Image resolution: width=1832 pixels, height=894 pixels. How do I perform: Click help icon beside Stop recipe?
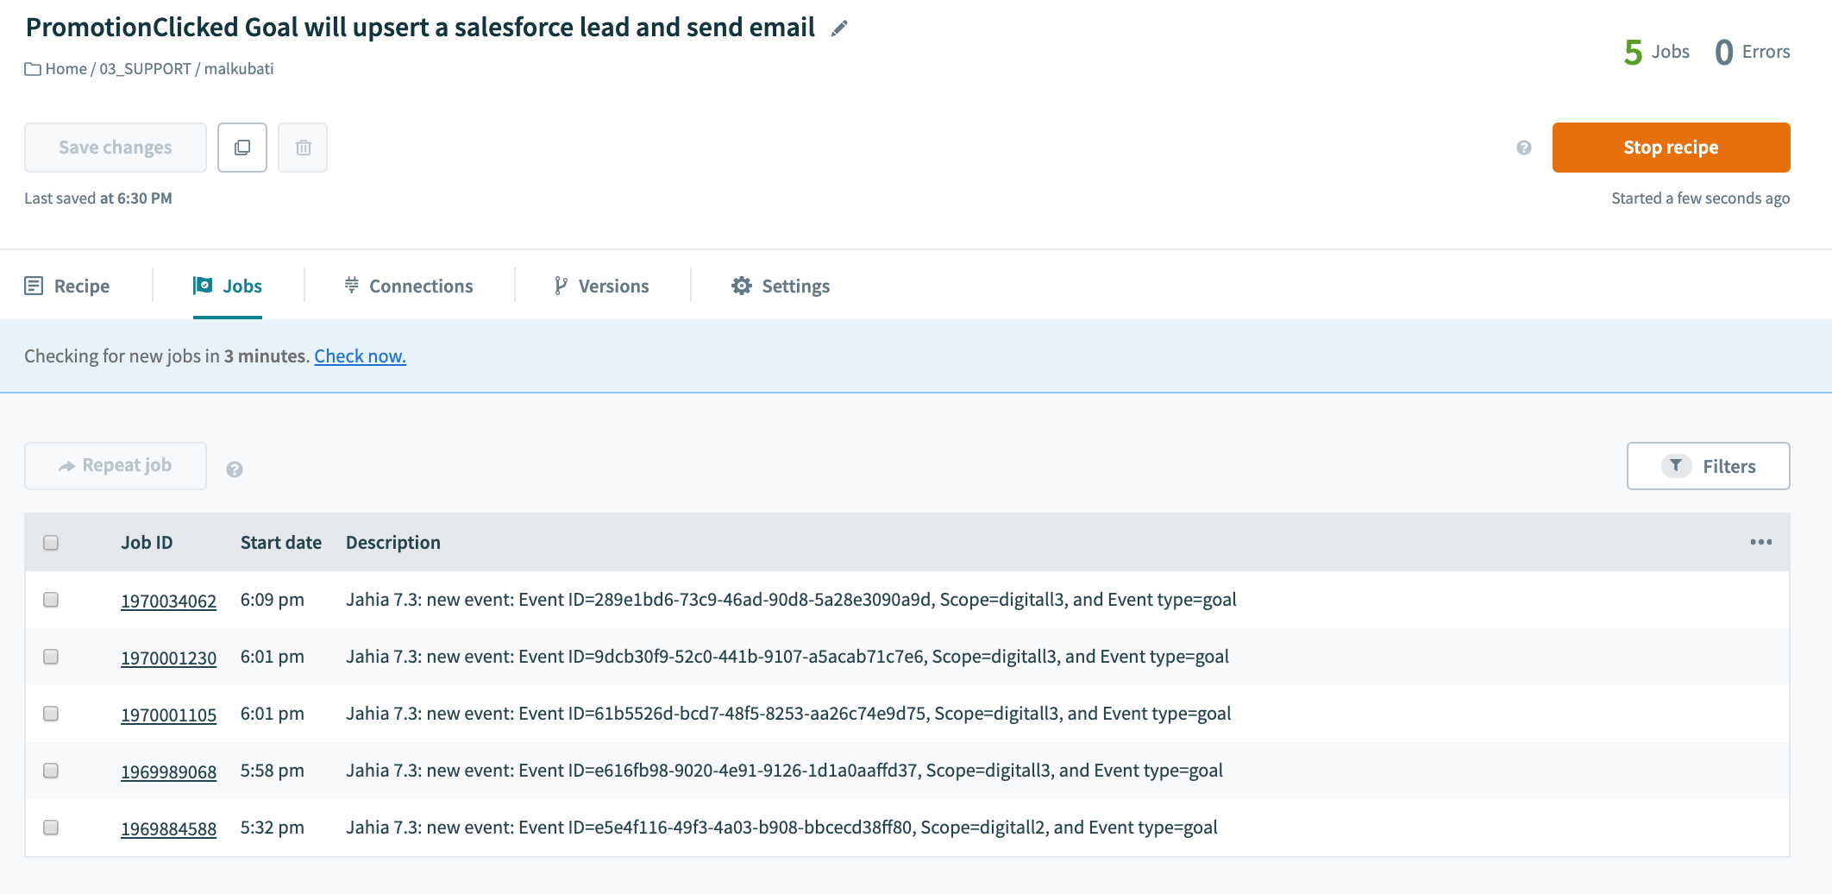[1524, 148]
